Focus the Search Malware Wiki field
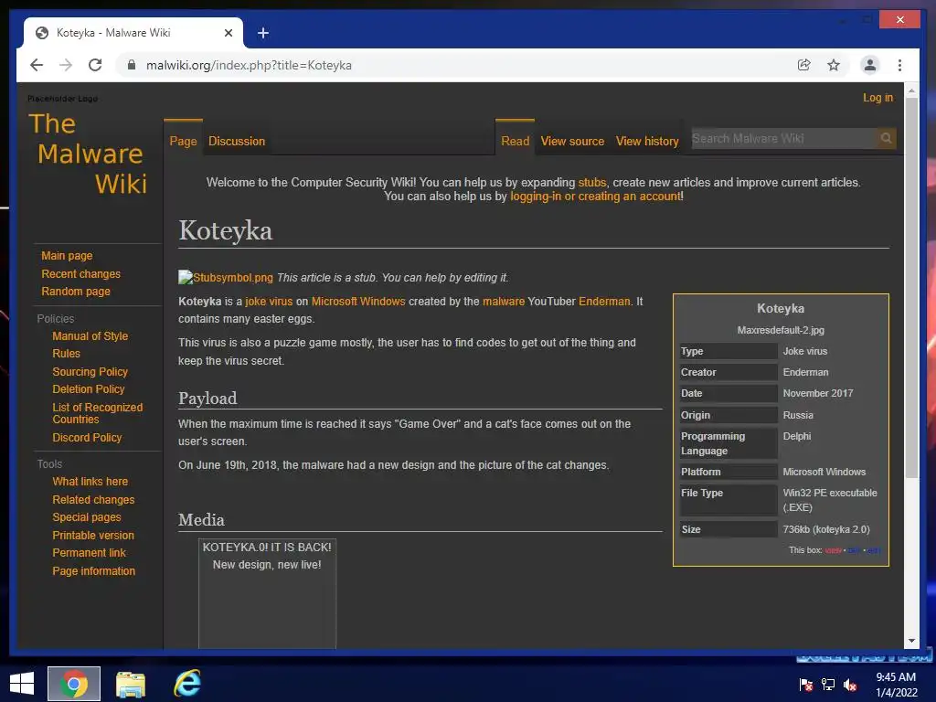This screenshot has height=702, width=936. point(783,139)
